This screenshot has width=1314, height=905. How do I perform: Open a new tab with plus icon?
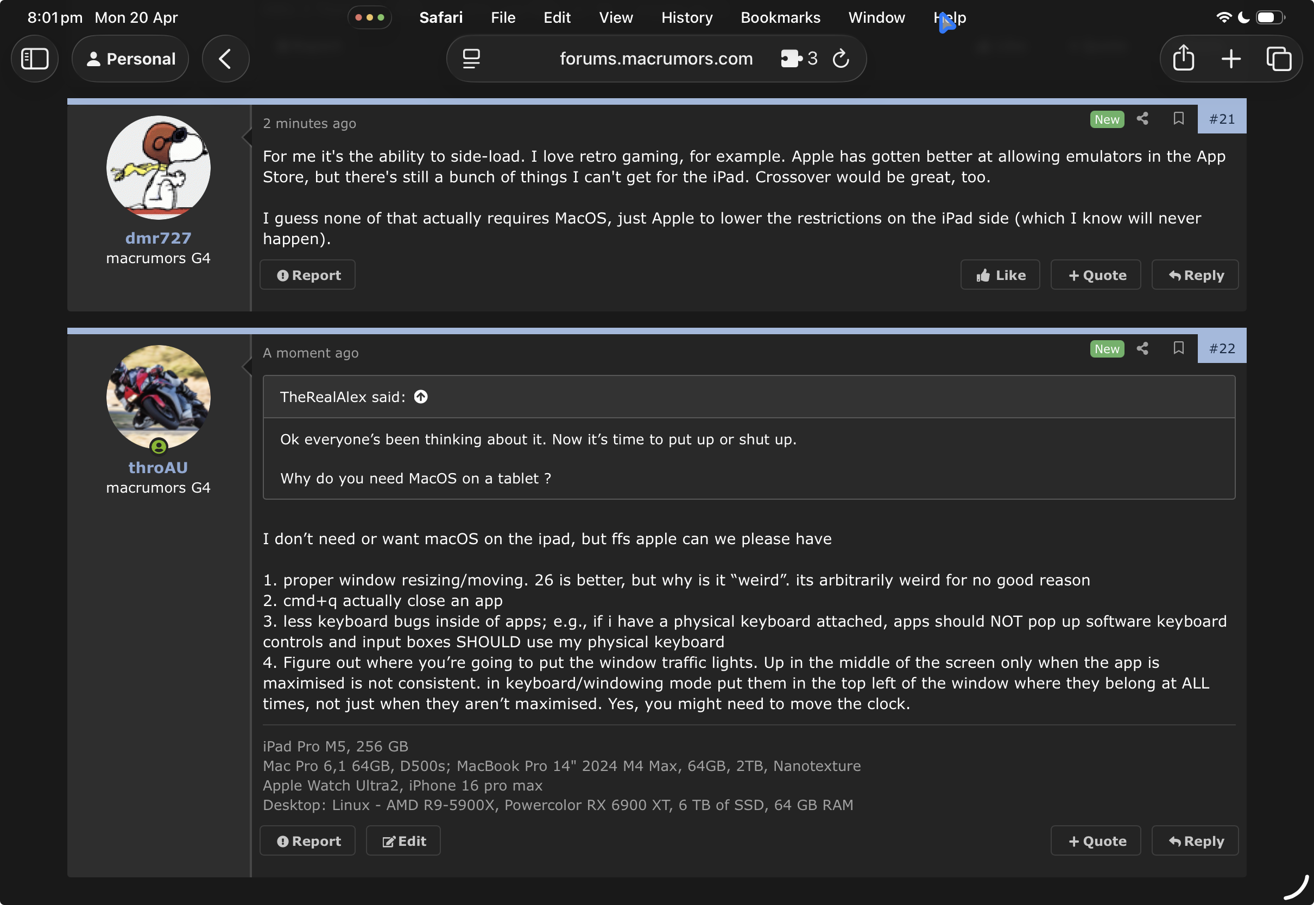click(1230, 59)
